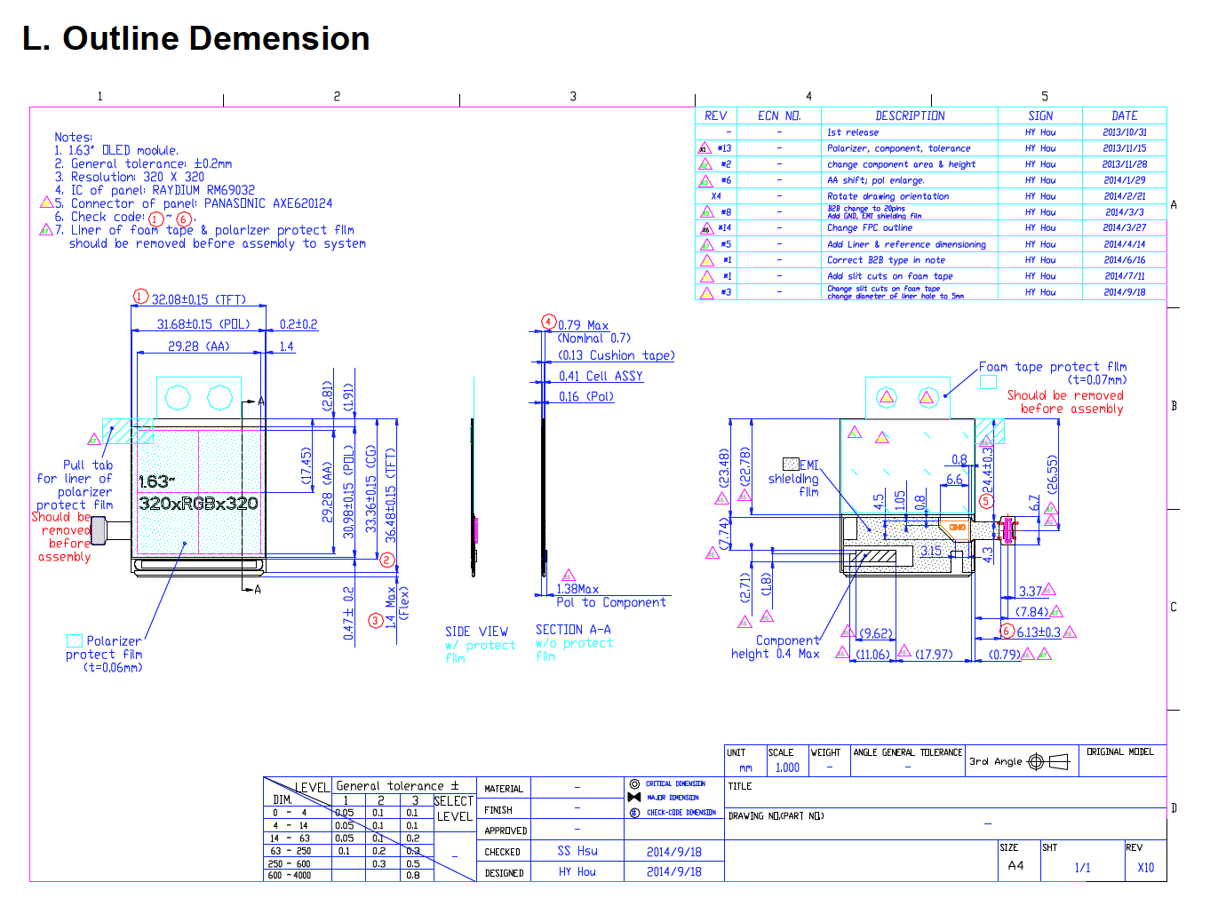
Task: Click the check-code dimension symbol in the legend
Action: [634, 813]
